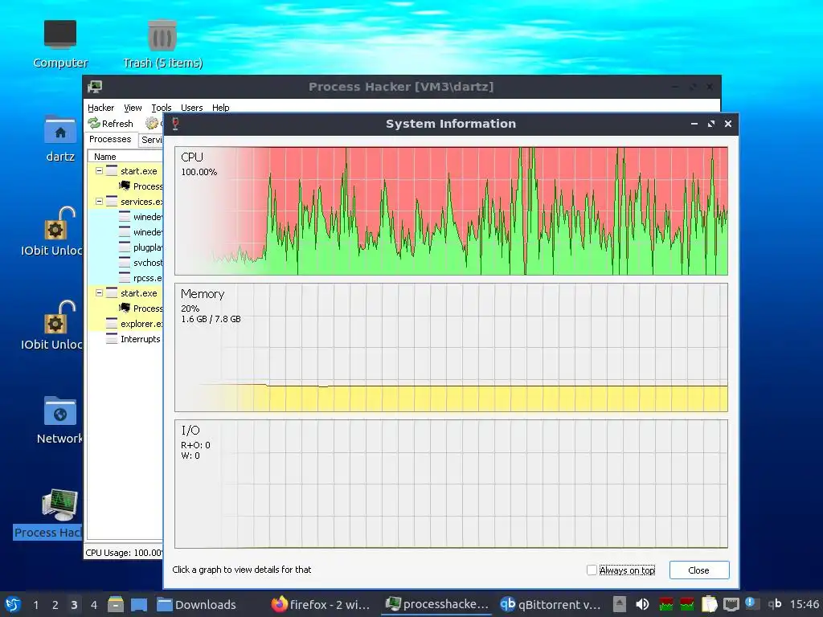823x617 pixels.
Task: Click the Memory graph panel for details
Action: (451, 347)
